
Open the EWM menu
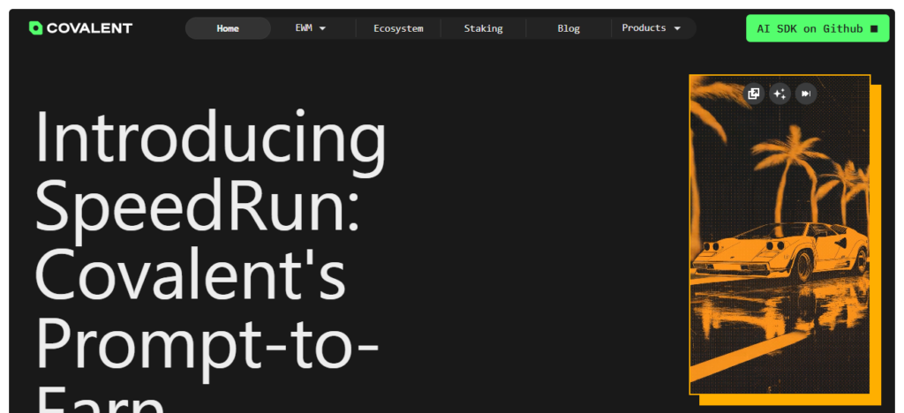click(304, 28)
